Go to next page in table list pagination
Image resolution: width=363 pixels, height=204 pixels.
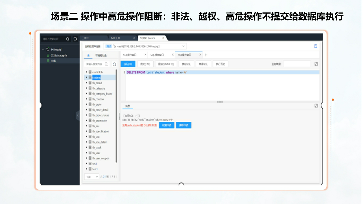coord(116,177)
